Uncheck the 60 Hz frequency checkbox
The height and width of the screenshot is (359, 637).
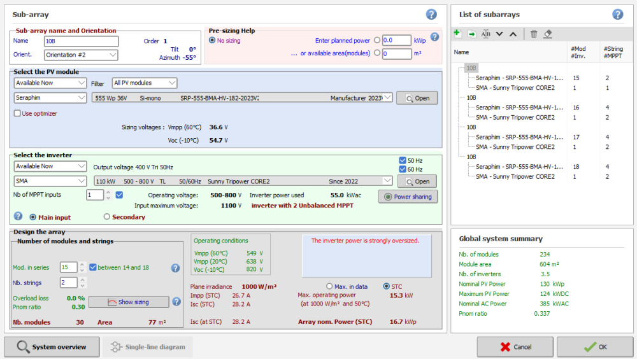tap(402, 169)
